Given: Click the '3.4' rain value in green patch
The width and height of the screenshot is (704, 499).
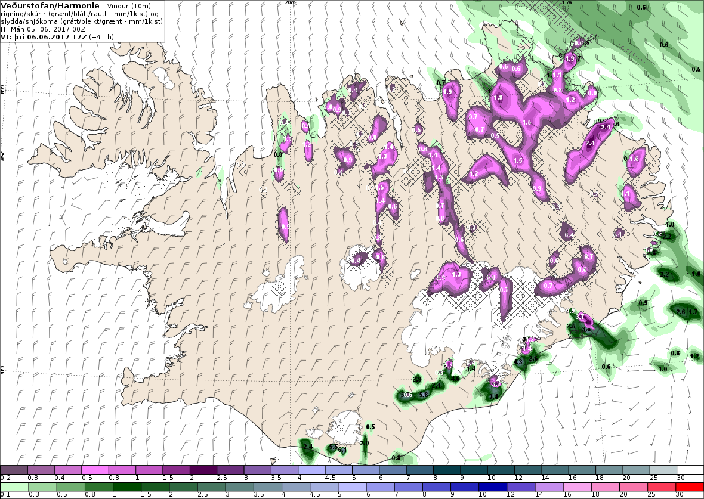Looking at the screenshot, I should pos(493,396).
